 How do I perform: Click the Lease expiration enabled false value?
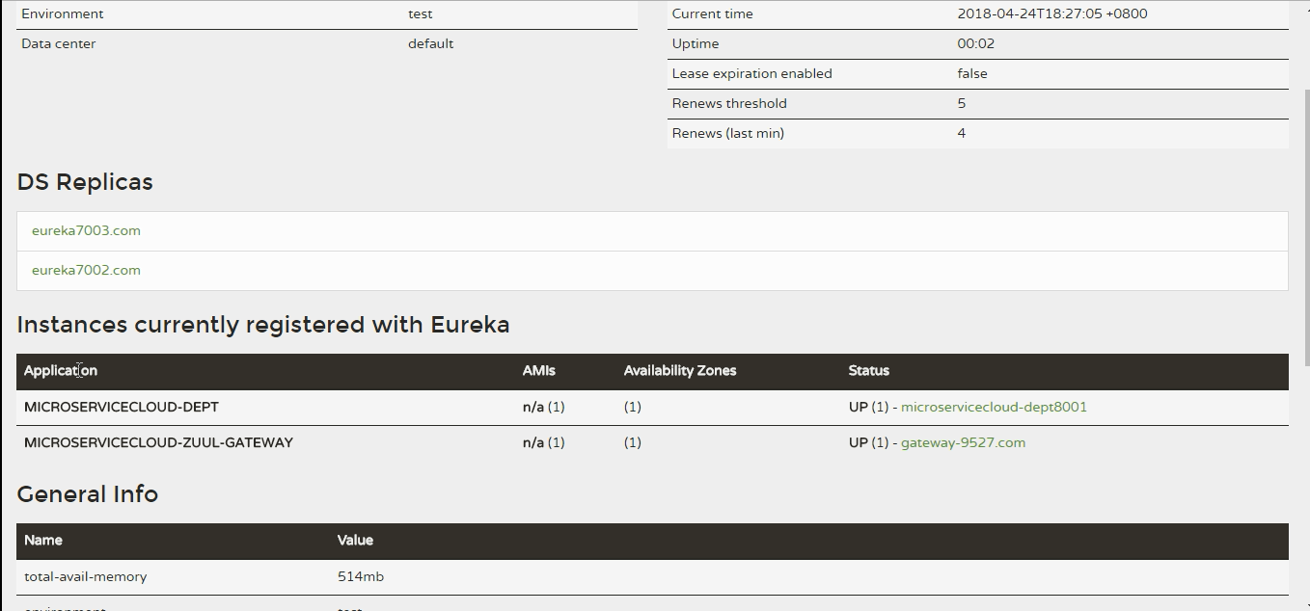(972, 74)
